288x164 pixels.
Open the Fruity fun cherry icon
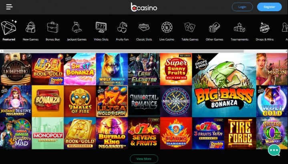(x=122, y=27)
